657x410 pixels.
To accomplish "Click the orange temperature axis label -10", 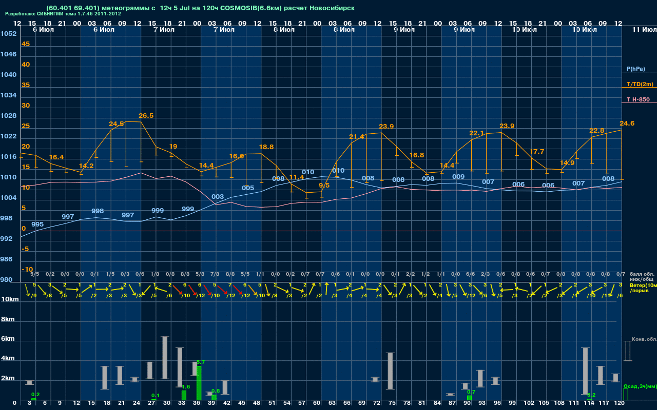I will coord(27,270).
